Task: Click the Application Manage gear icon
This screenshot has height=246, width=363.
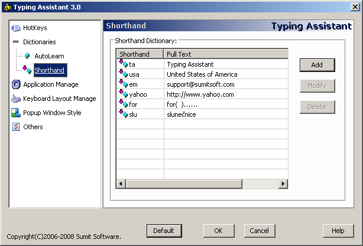Action: (16, 84)
